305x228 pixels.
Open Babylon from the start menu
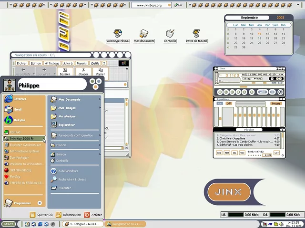click(x=18, y=120)
